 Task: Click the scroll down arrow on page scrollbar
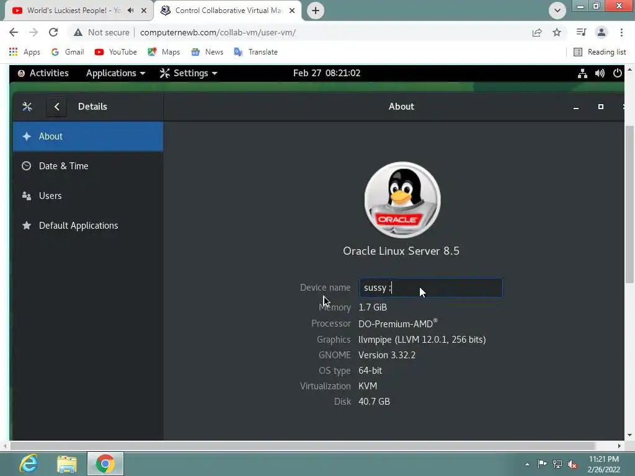(x=629, y=436)
